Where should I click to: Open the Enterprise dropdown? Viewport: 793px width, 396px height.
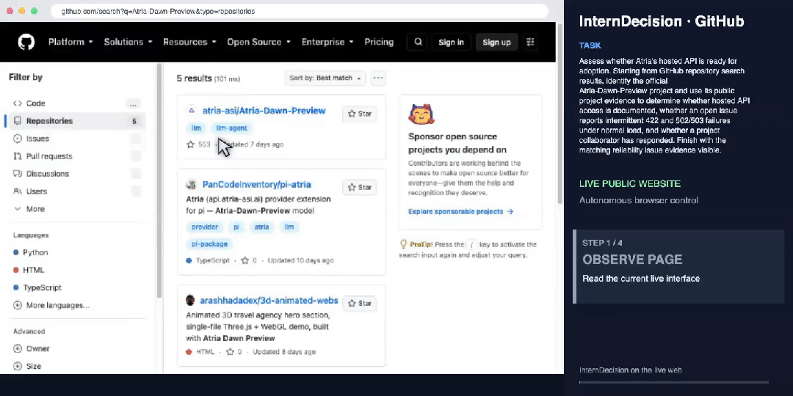327,42
